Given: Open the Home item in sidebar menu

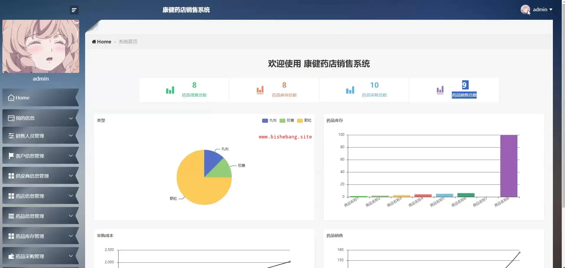Looking at the screenshot, I should coord(40,98).
